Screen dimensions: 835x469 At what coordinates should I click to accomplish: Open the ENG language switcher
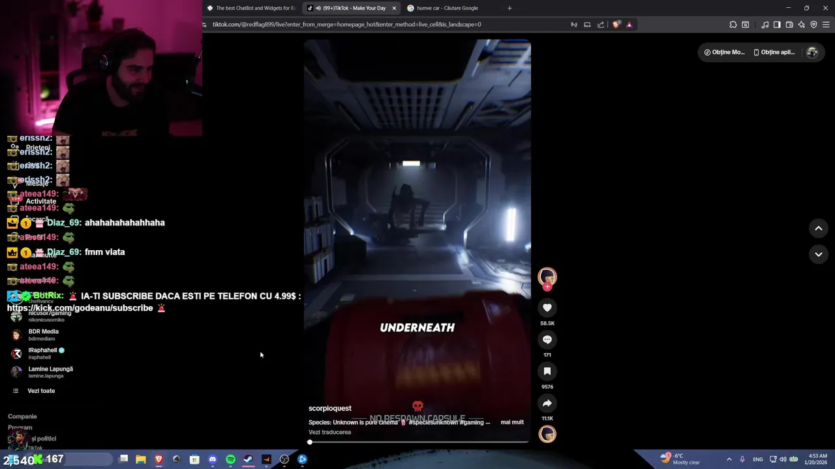point(758,459)
